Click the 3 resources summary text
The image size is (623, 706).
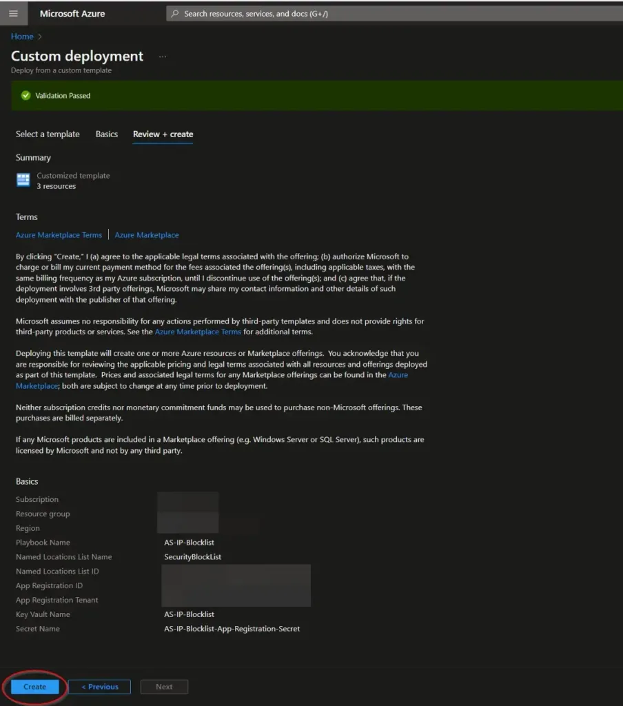pos(57,186)
